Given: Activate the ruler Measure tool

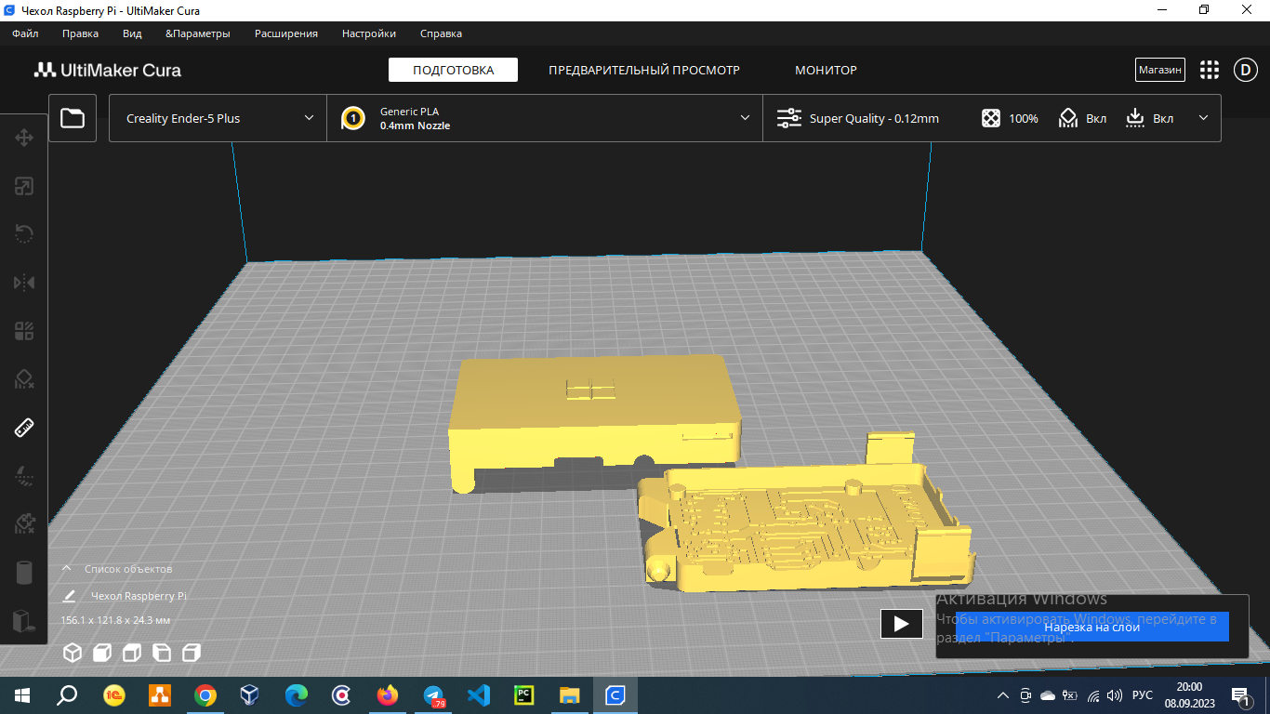Looking at the screenshot, I should click(x=24, y=428).
